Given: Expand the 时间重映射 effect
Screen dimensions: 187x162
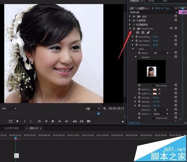Looking at the screenshot, I should (130, 24).
